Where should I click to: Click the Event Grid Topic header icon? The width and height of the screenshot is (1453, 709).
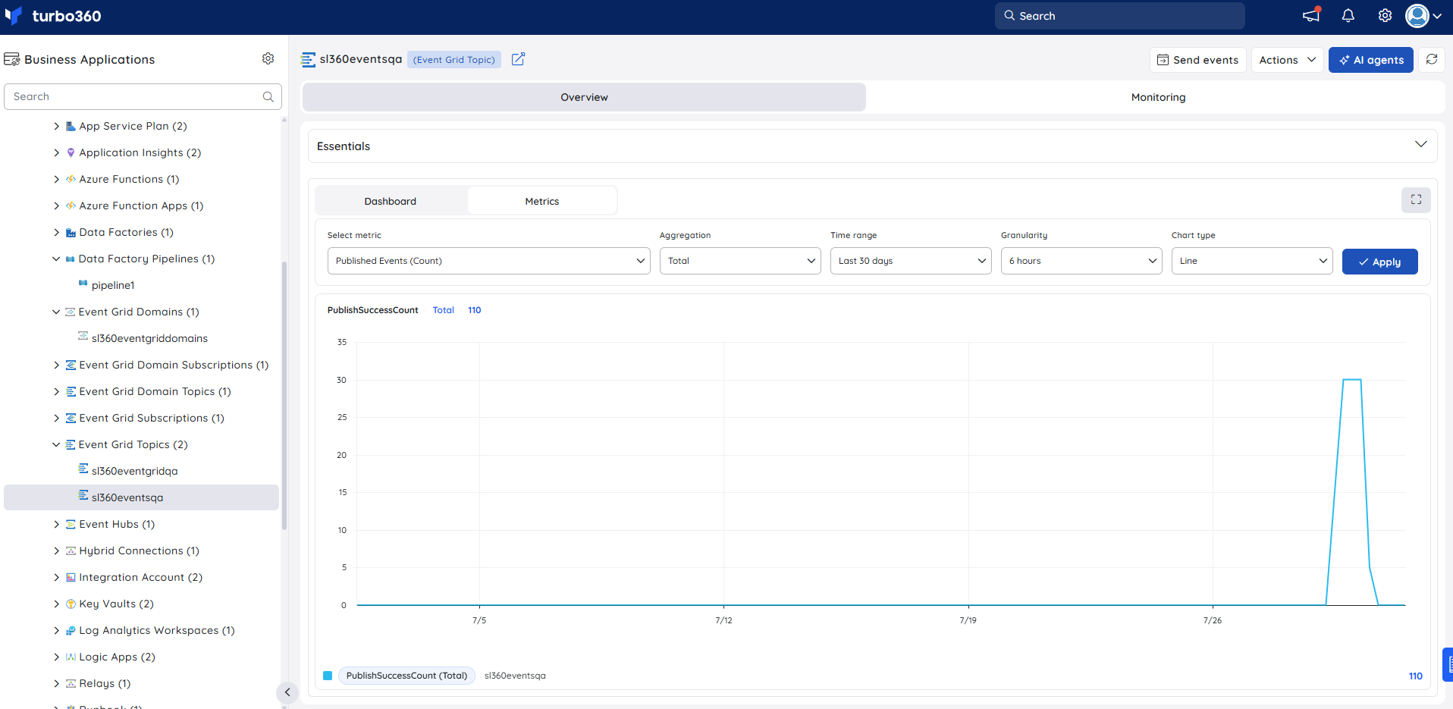point(308,59)
